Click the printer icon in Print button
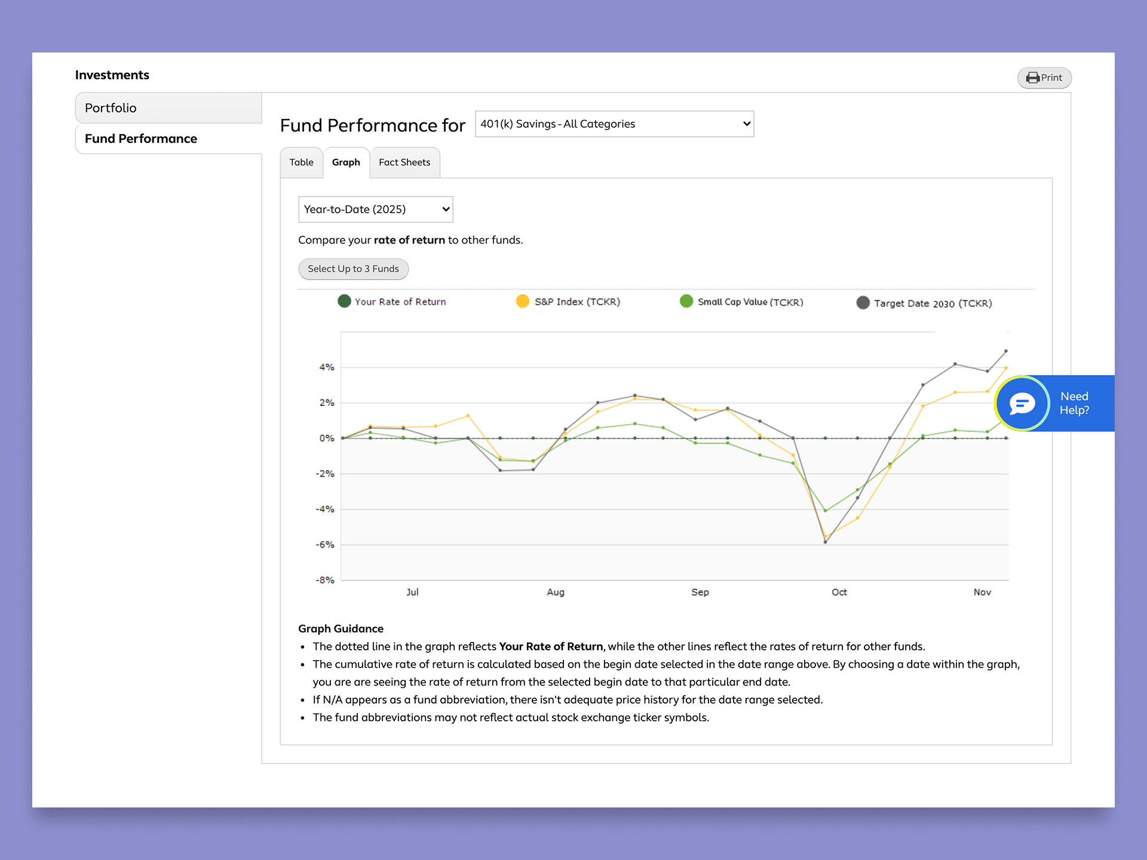Viewport: 1147px width, 860px height. click(1033, 78)
